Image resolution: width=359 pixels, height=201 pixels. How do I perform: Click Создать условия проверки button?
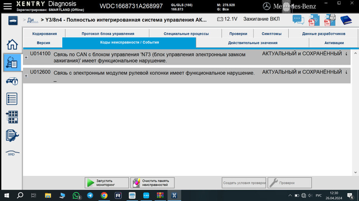click(244, 183)
